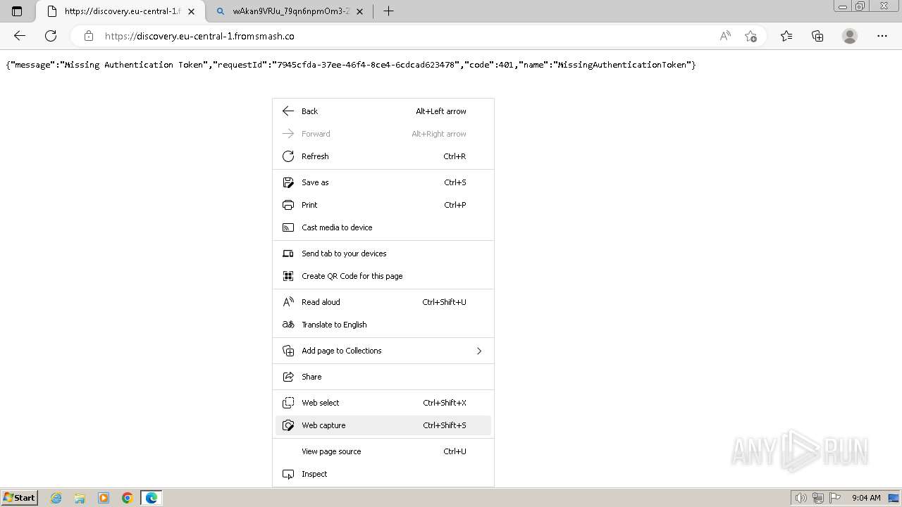Open File Explorer from taskbar
902x507 pixels.
80,498
